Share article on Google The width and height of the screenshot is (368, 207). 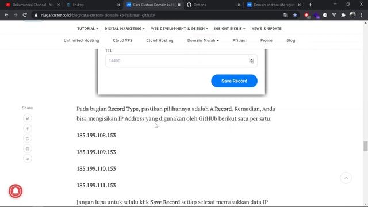point(28,139)
